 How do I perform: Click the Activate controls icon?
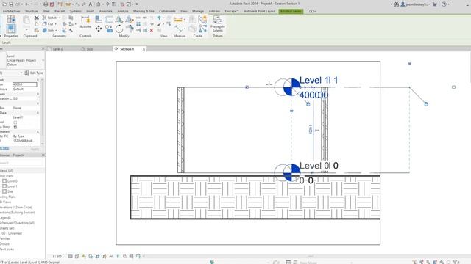(x=85, y=22)
